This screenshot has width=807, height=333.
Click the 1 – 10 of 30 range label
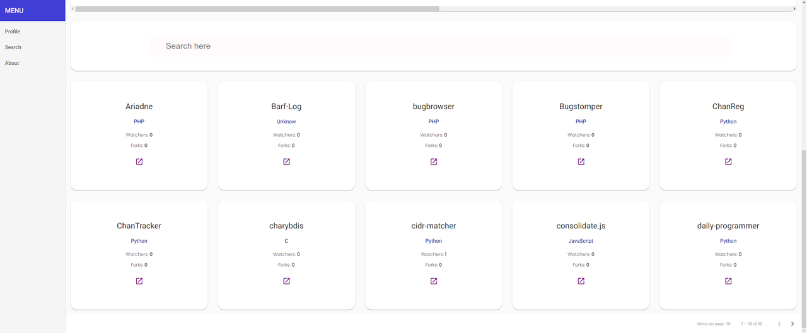point(752,324)
